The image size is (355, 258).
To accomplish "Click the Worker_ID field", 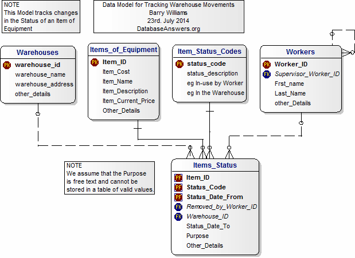I will click(291, 65).
